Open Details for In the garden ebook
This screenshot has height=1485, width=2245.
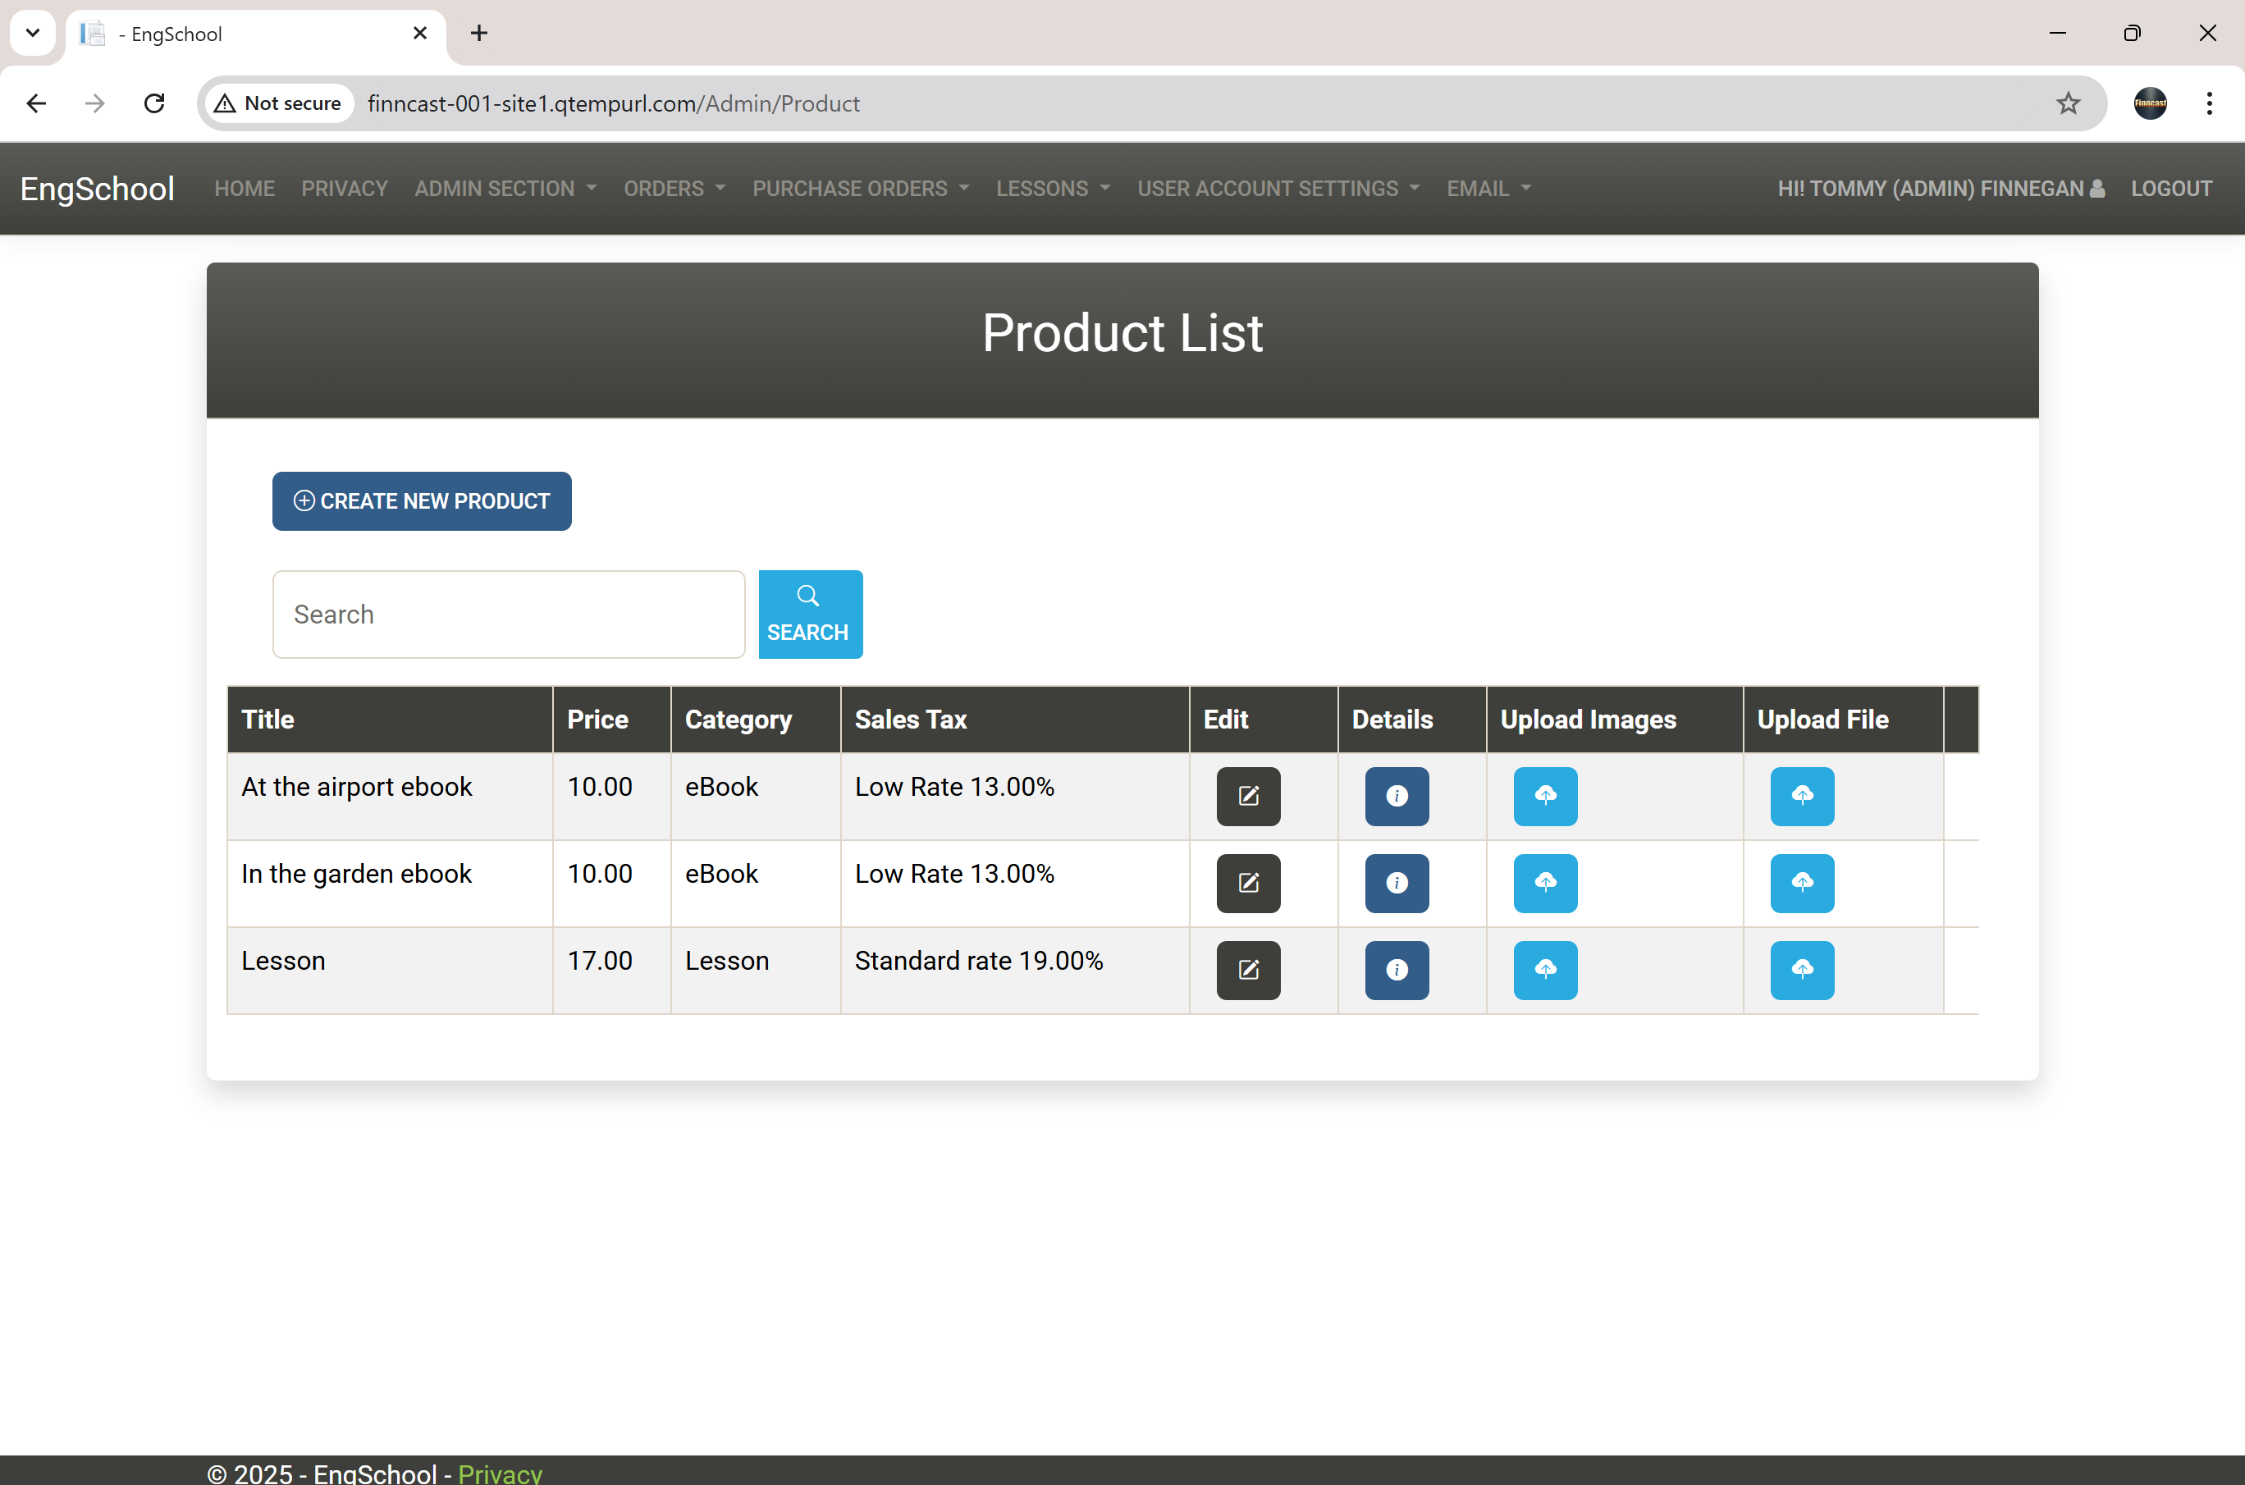[1395, 883]
